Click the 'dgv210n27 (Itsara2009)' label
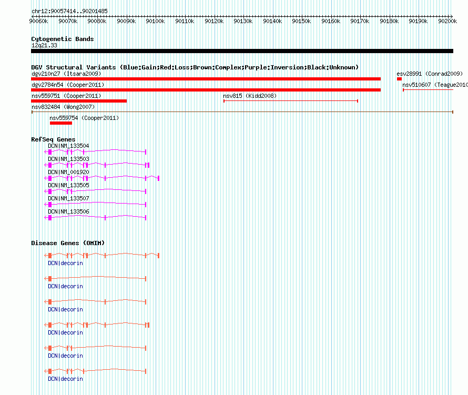Image resolution: width=468 pixels, height=395 pixels. [66, 74]
